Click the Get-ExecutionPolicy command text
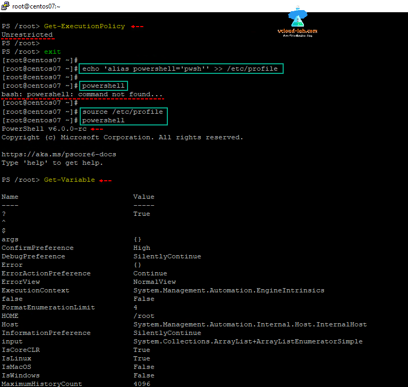Image resolution: width=408 pixels, height=387 pixels. pyautogui.click(x=84, y=26)
